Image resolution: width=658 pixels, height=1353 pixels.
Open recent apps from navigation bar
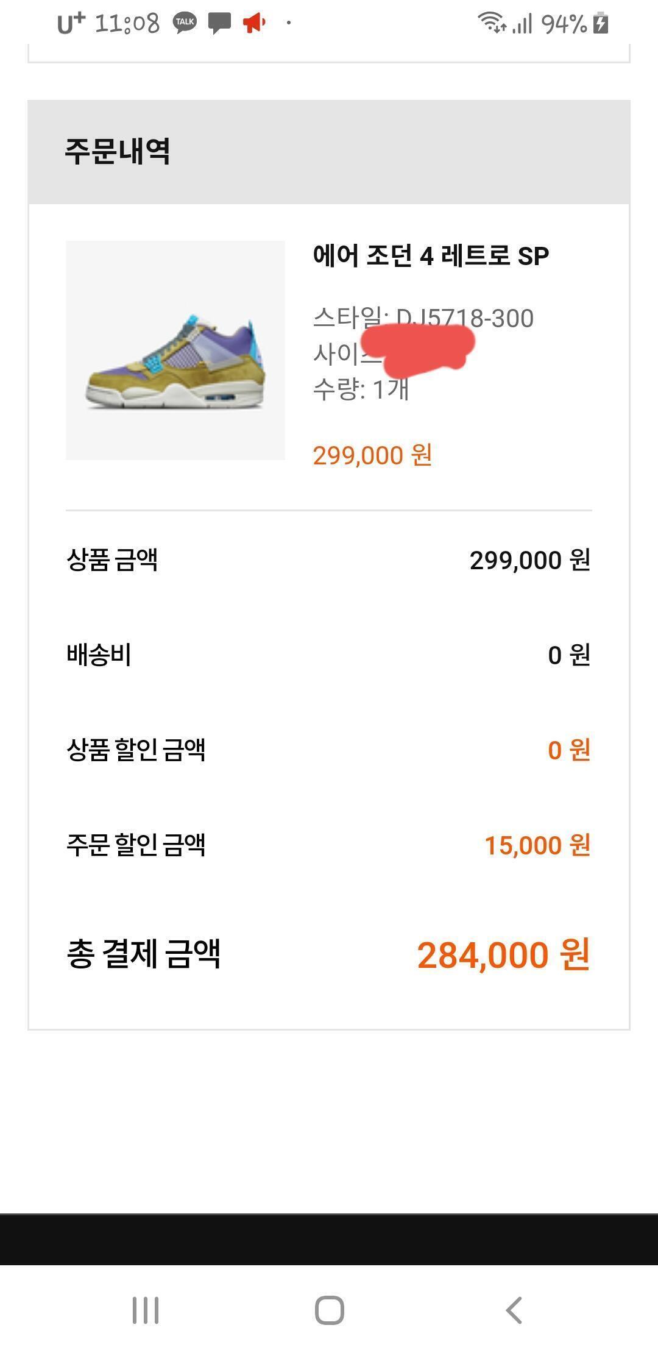pos(146,1310)
